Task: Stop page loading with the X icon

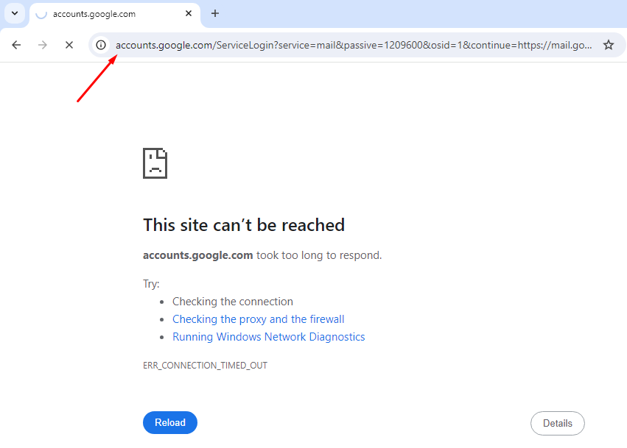Action: click(x=69, y=45)
